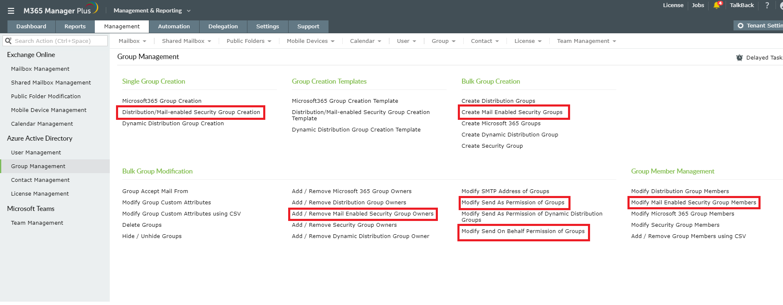Open the Contact dropdown menu
This screenshot has height=305, width=783.
(x=485, y=41)
